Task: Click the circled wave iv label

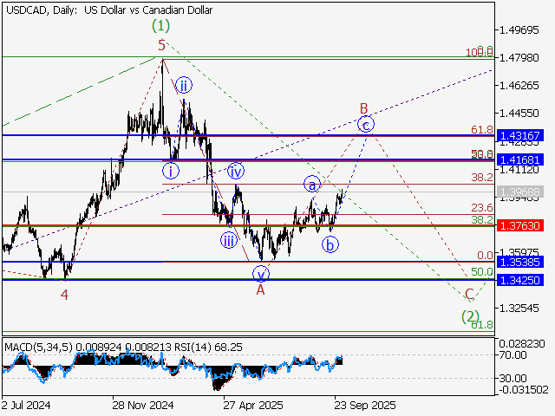Action: pyautogui.click(x=236, y=172)
